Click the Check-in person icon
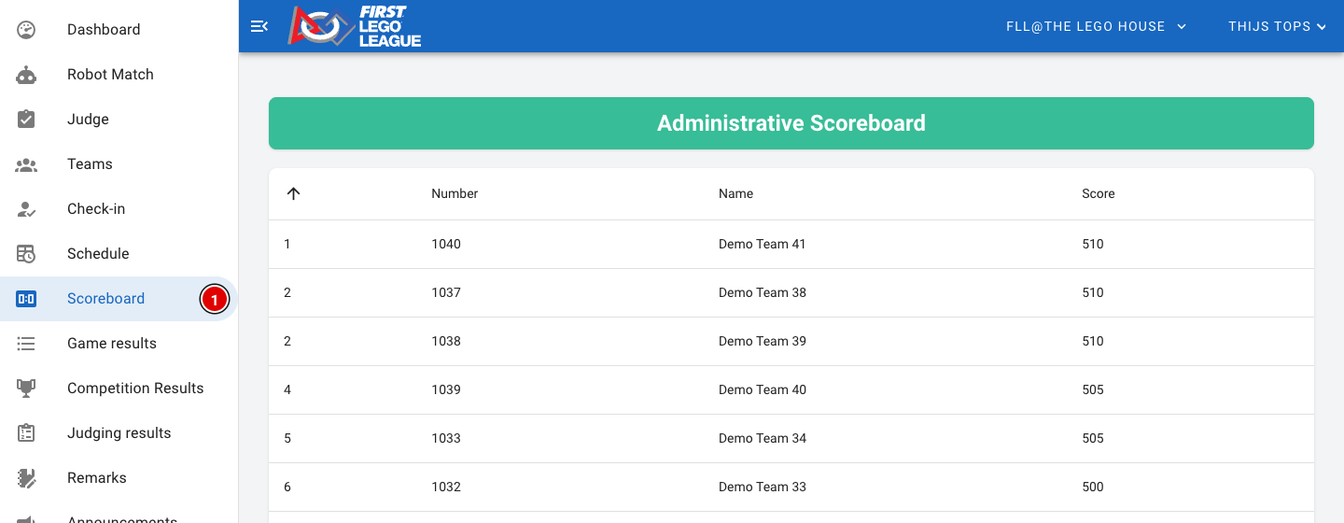Viewport: 1344px width, 523px height. click(26, 209)
